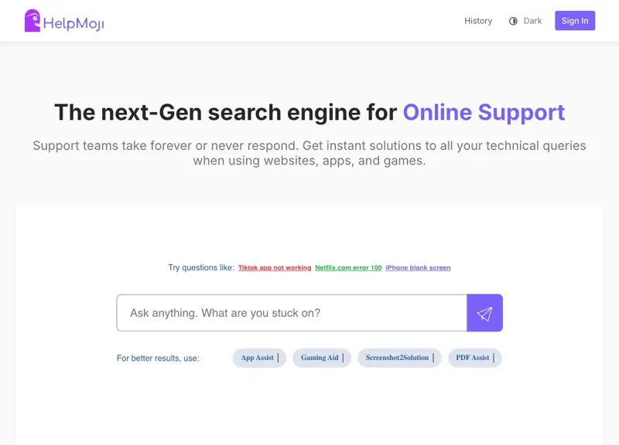
Task: Click the half-circle contrast icon beside Dark
Action: pyautogui.click(x=513, y=21)
